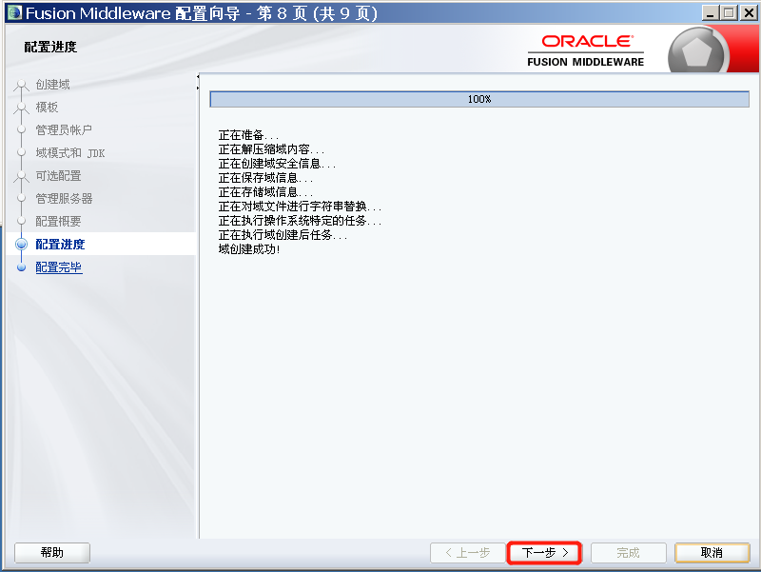The height and width of the screenshot is (572, 761).
Task: Click the 下一步 (Next) button
Action: pyautogui.click(x=544, y=553)
